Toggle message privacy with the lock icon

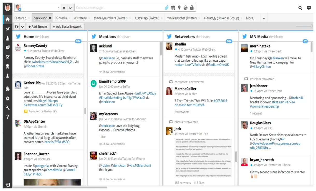(x=192, y=7)
